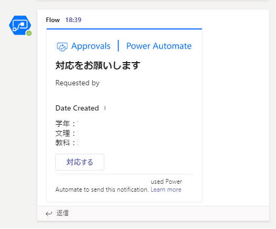This screenshot has height=229, width=276.
Task: Click the reply arrow icon
Action: click(x=49, y=214)
